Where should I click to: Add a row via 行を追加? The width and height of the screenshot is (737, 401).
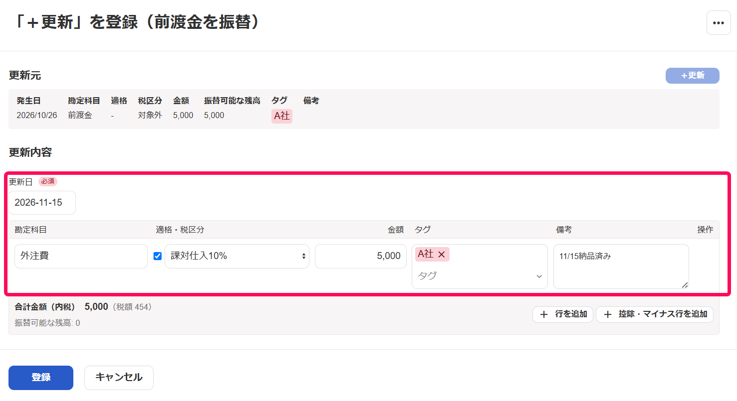pos(563,315)
